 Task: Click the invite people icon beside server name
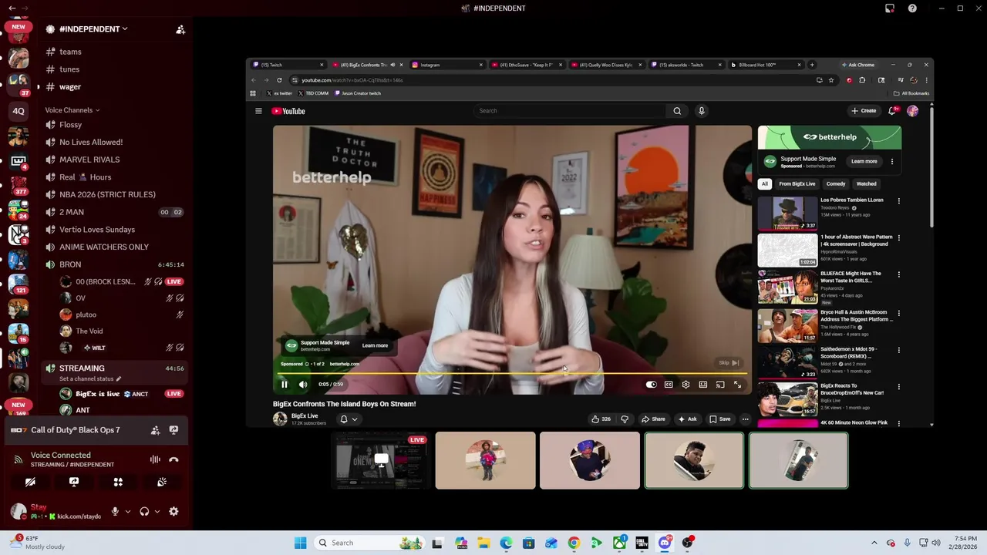pos(180,29)
